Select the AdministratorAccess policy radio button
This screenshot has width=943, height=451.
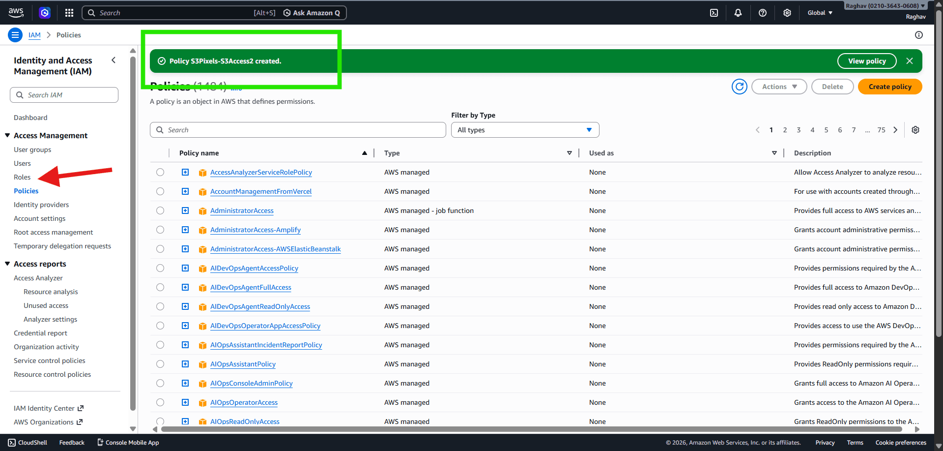tap(160, 210)
